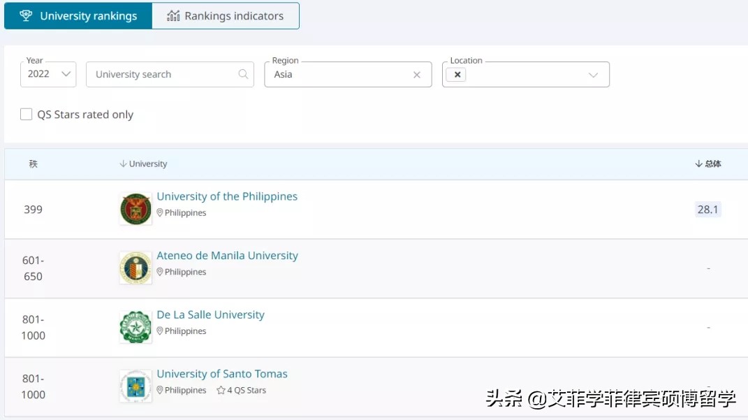Click the bar chart icon on Rankings indicators tab

click(173, 15)
